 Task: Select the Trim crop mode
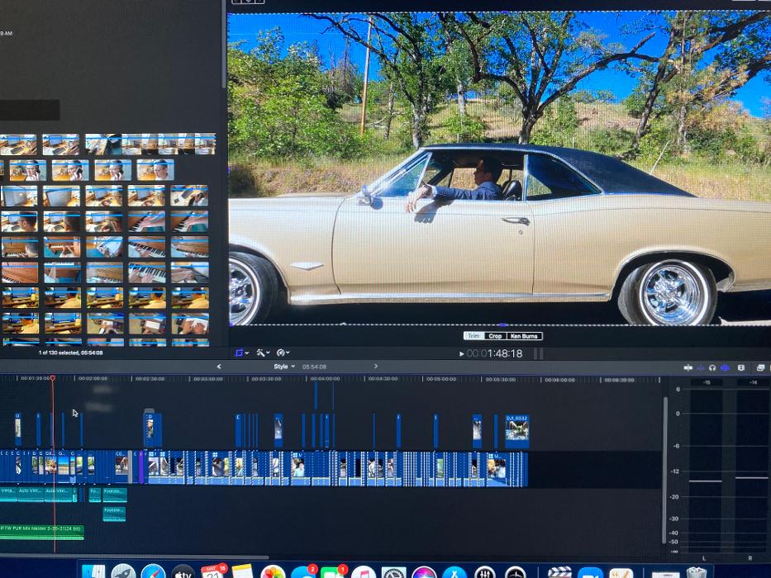[474, 336]
